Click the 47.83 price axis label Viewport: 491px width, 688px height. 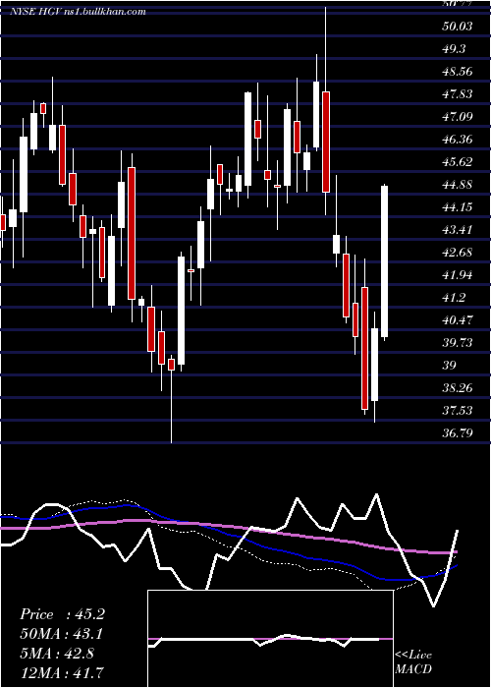[x=457, y=94]
